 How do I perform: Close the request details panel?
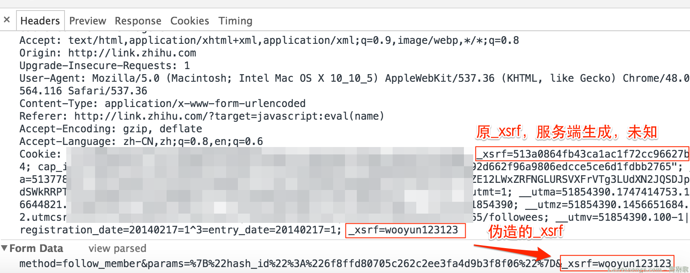[x=7, y=20]
